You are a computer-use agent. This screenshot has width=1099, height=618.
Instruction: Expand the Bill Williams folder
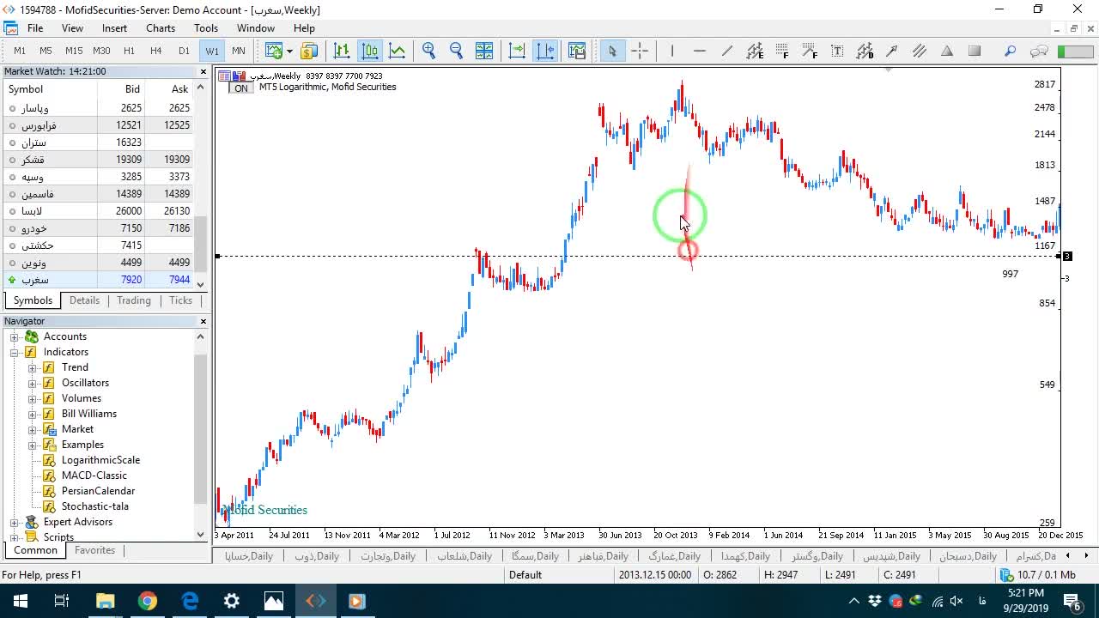[33, 414]
